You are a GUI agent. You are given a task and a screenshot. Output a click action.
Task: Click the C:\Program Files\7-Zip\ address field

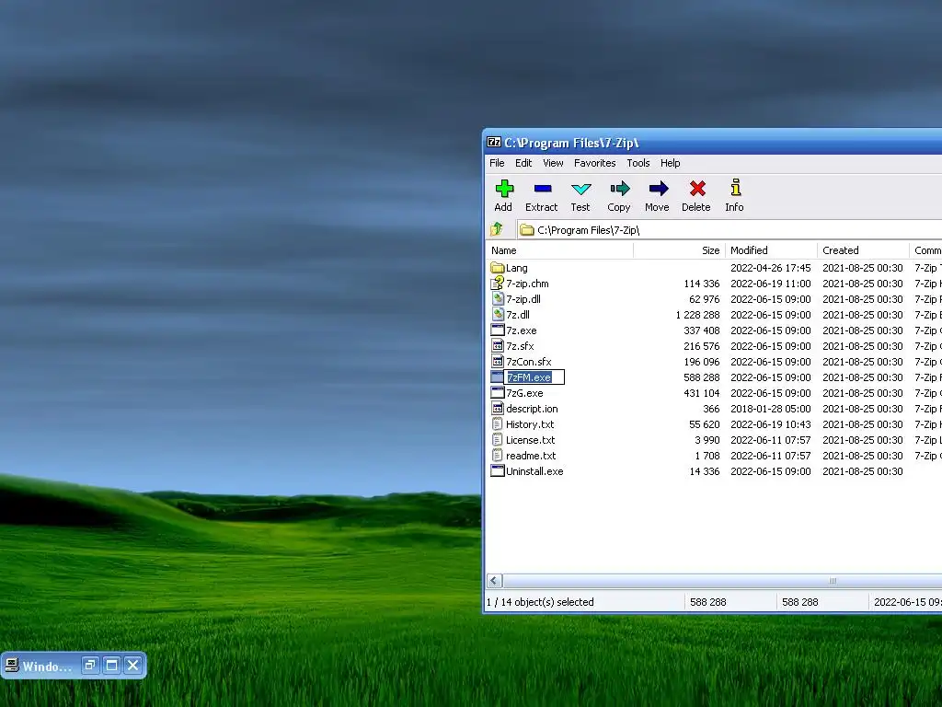729,229
